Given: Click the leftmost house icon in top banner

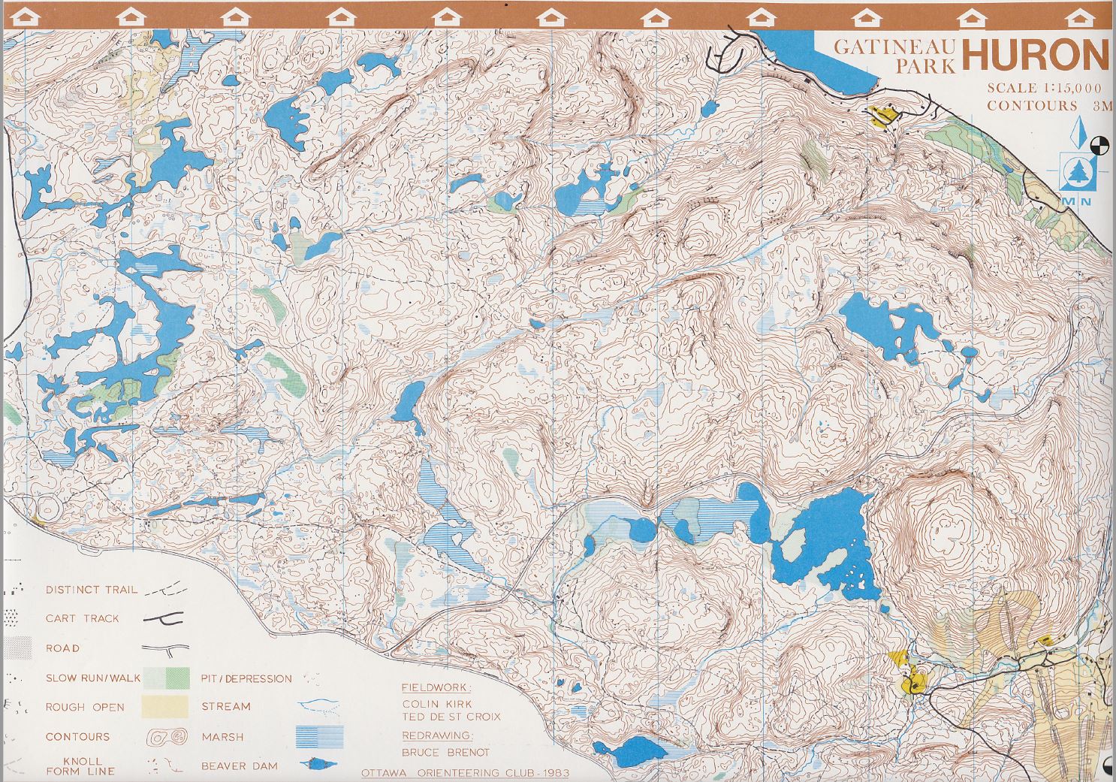Looking at the screenshot, I should [26, 17].
